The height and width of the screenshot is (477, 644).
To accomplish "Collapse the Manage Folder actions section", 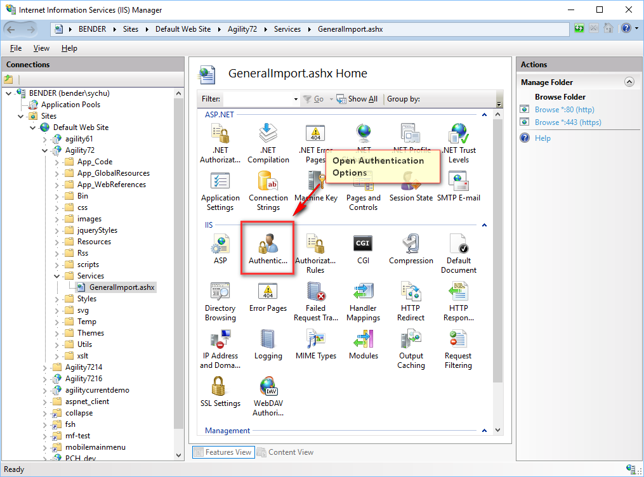I will point(629,82).
